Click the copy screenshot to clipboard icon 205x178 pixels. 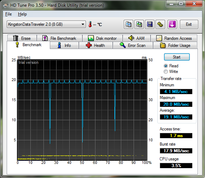click(x=139, y=24)
